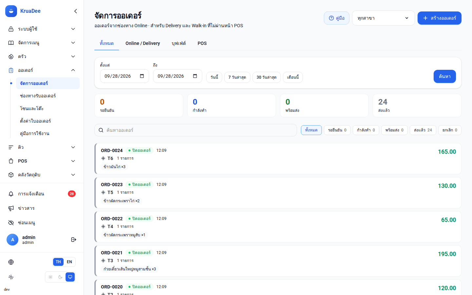The height and width of the screenshot is (295, 472).
Task: Toggle ซ่อนเมนู to hide menu
Action: click(x=42, y=223)
